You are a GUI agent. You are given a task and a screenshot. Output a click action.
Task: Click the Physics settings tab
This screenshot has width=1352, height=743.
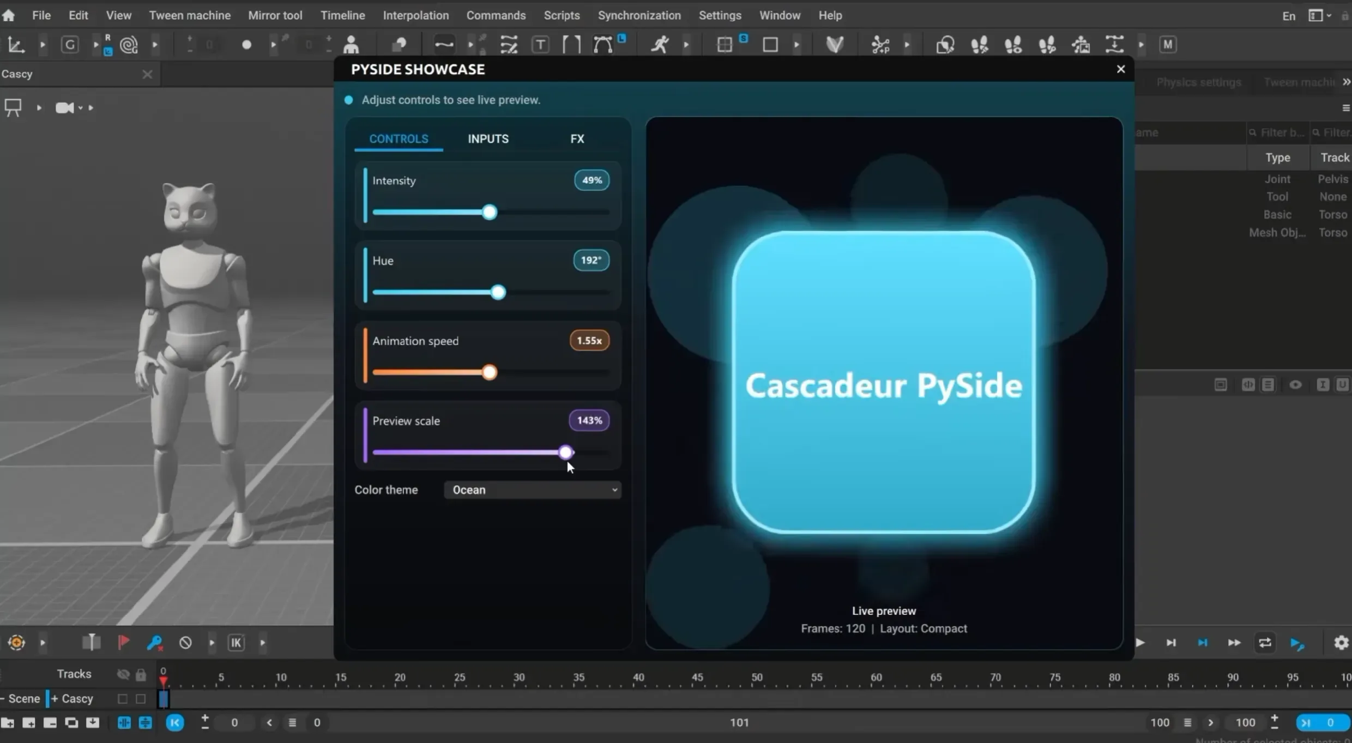tap(1198, 82)
